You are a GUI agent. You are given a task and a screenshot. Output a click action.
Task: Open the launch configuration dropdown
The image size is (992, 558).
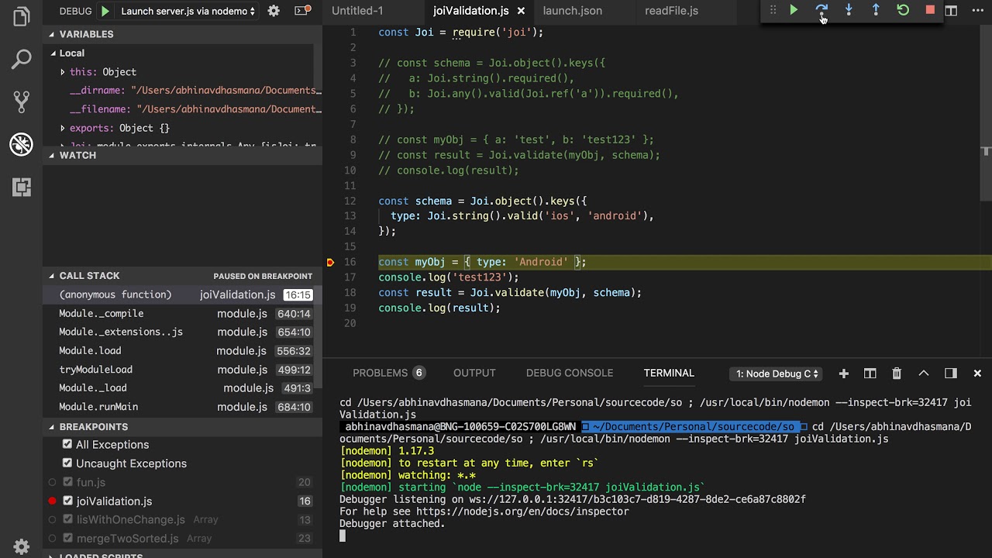188,11
